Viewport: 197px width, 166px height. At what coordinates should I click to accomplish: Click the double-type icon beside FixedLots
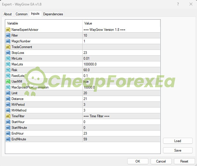pos(8,76)
